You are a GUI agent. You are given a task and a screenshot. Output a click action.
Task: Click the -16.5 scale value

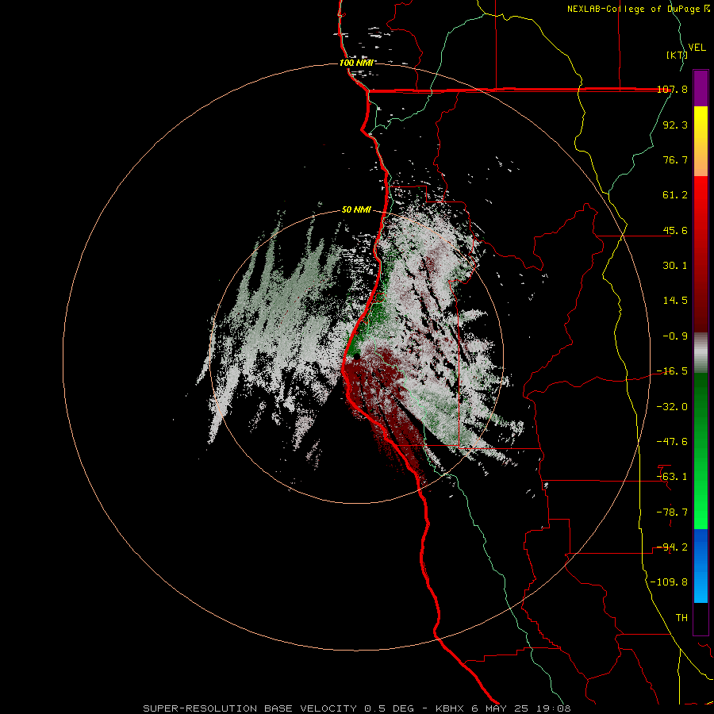tap(672, 371)
